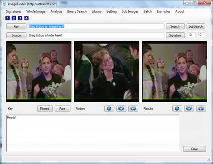Show next image in Results
This screenshot has width=213, height=164.
click(x=189, y=109)
